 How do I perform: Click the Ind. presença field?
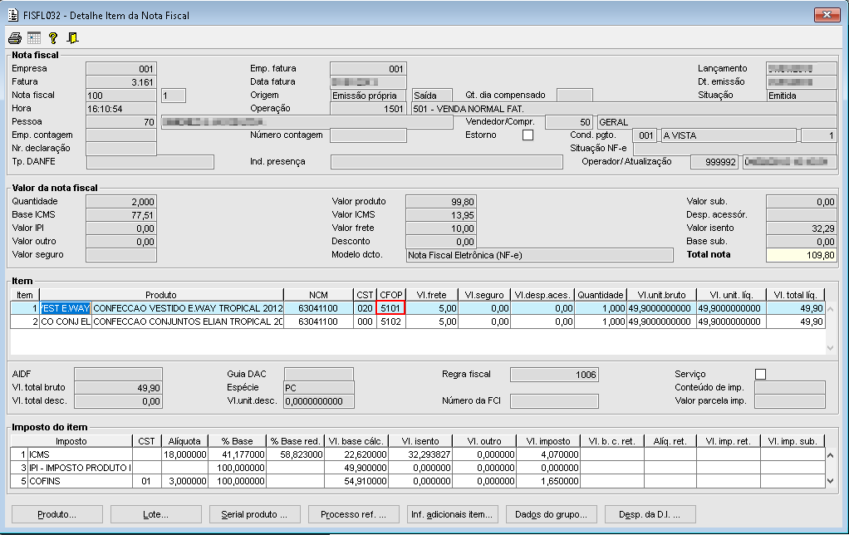click(447, 162)
